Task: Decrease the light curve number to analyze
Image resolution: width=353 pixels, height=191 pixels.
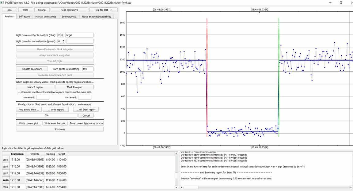Action: (63, 36)
